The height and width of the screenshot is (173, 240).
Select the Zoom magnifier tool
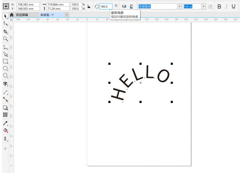pos(5,39)
